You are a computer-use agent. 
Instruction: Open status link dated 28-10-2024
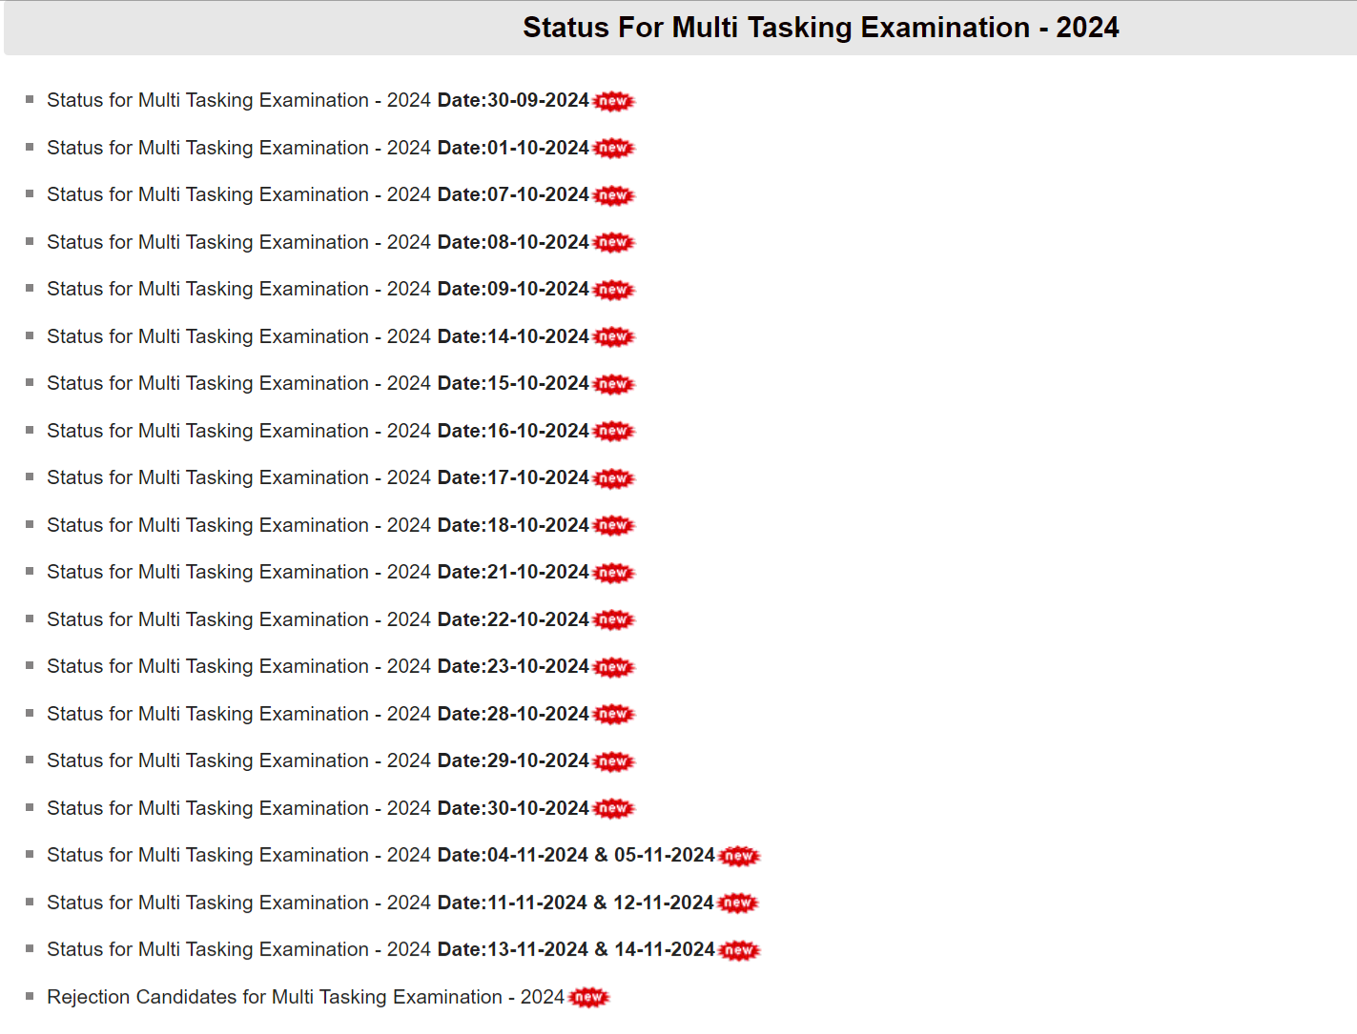[x=318, y=714]
